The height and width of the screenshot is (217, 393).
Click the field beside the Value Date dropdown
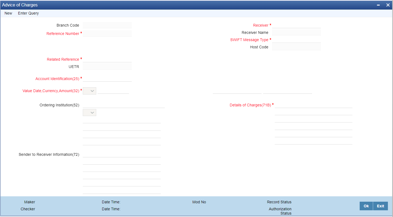coord(113,91)
